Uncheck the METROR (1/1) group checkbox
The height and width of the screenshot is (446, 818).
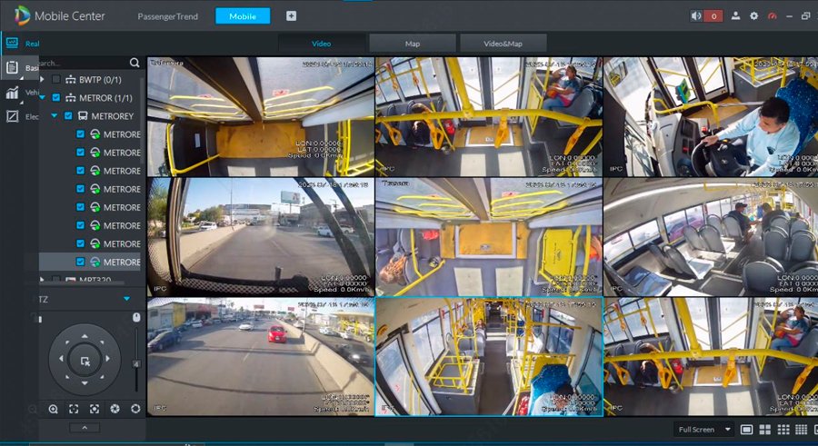coord(56,97)
